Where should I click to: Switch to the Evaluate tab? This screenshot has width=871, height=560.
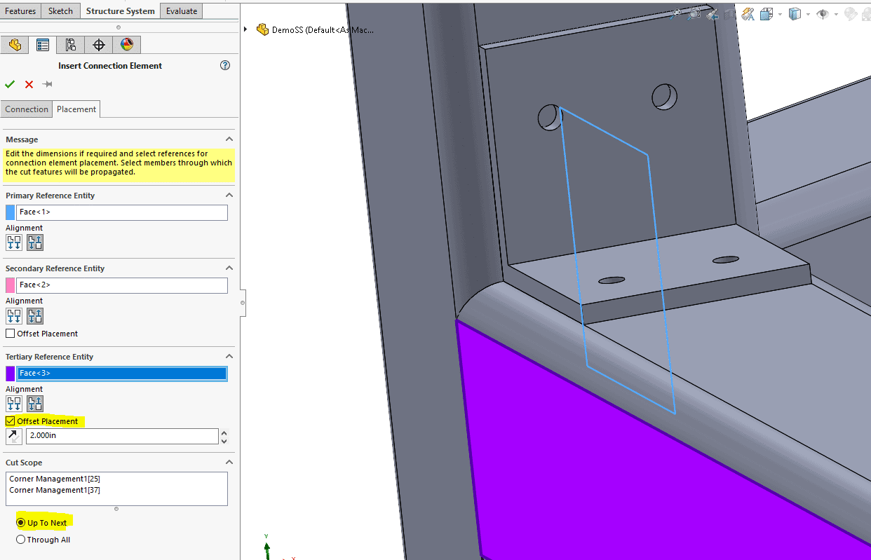click(182, 11)
